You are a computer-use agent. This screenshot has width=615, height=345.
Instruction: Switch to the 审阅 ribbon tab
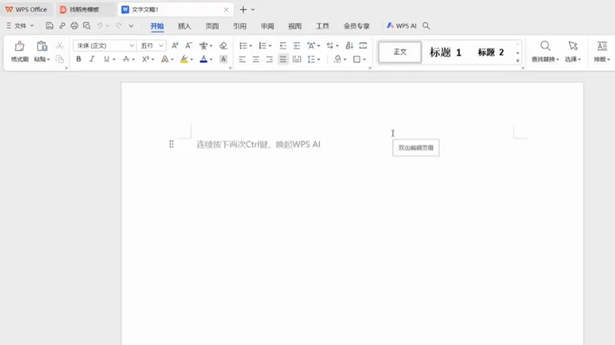[267, 26]
